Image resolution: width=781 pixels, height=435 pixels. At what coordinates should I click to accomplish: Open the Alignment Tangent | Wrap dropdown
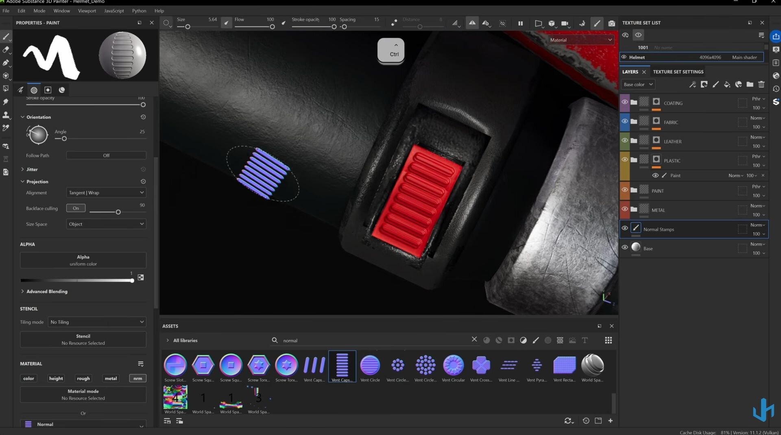pyautogui.click(x=106, y=193)
